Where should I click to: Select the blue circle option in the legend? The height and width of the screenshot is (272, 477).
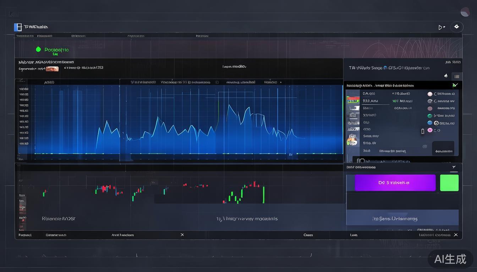click(430, 123)
